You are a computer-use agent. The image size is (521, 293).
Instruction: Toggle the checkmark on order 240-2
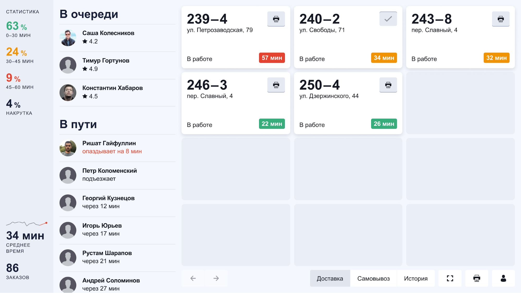click(388, 19)
